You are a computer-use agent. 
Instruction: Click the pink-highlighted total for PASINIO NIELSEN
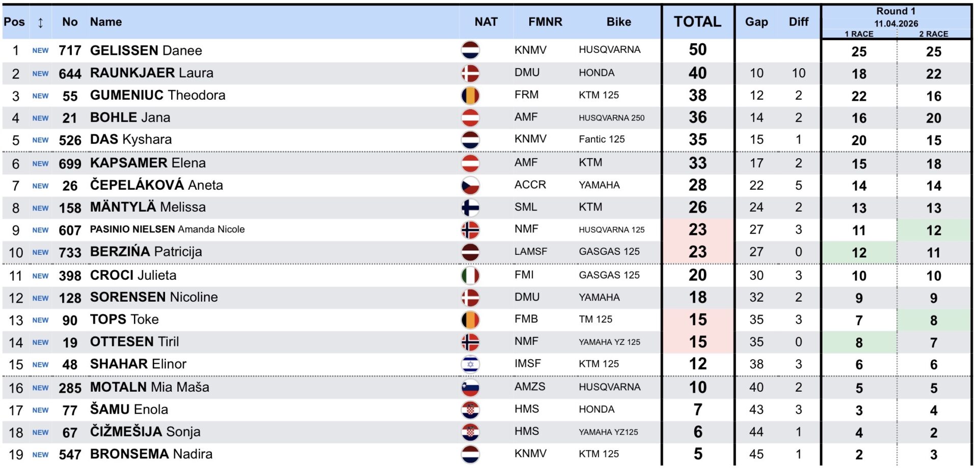click(x=697, y=230)
